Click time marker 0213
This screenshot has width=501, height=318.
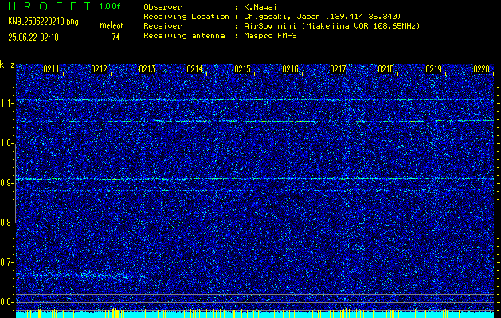pyautogui.click(x=147, y=69)
